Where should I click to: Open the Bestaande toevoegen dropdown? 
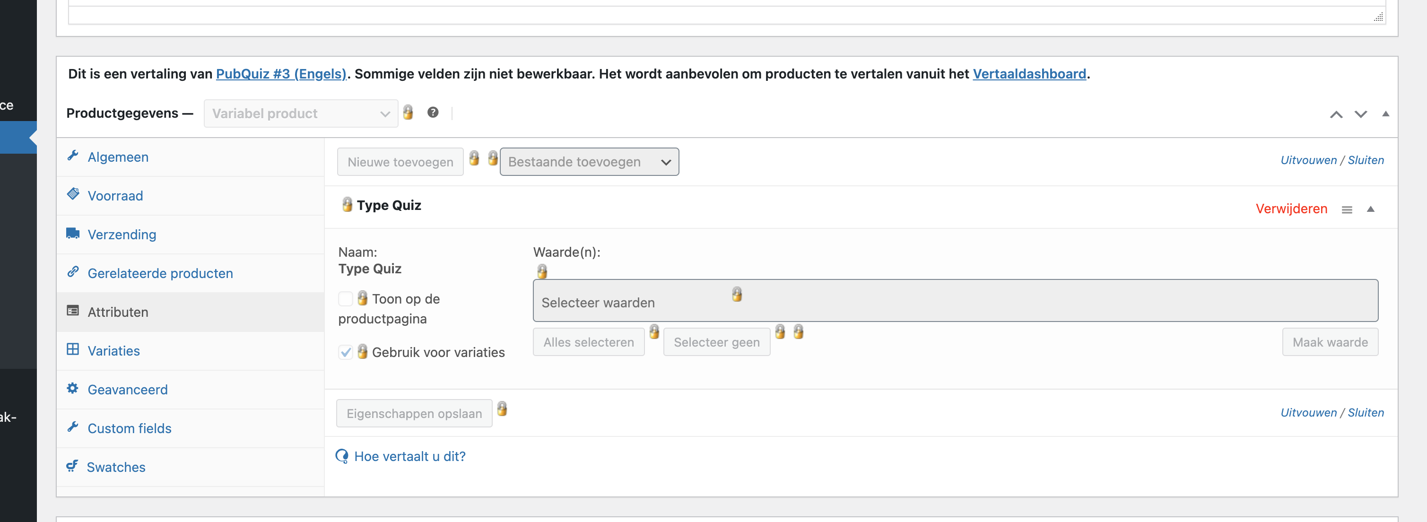[x=590, y=162]
